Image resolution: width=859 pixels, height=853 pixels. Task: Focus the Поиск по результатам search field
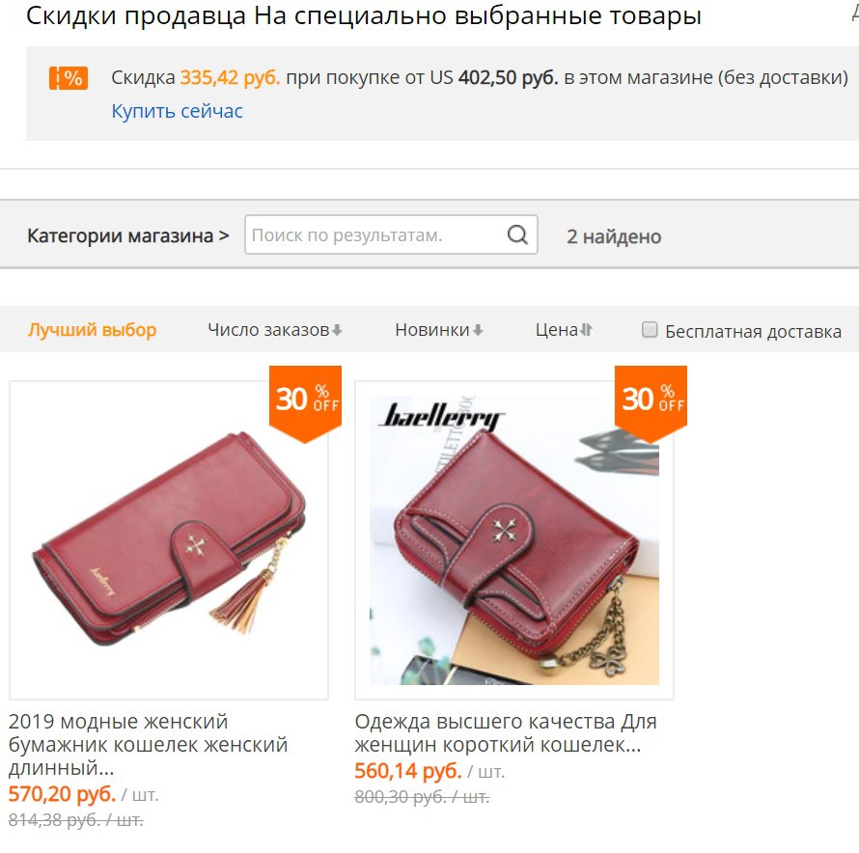coord(378,234)
